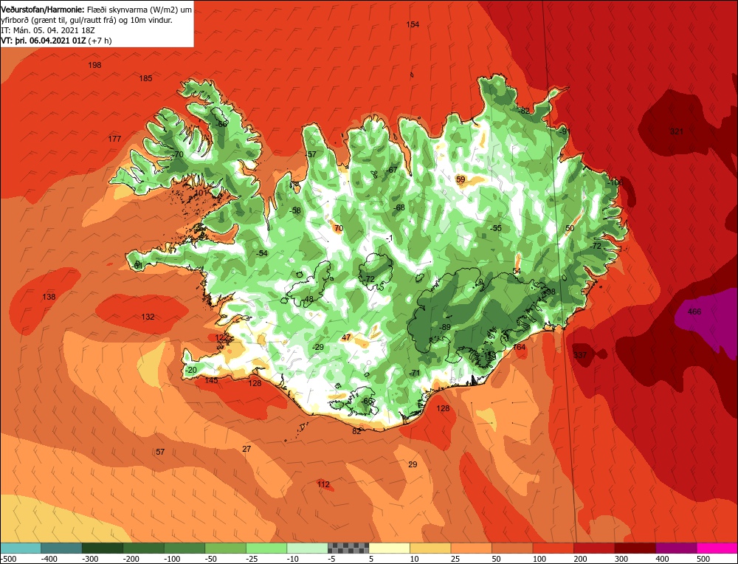Click the -61 value on the Snæfellsnes tip

[x=137, y=266]
